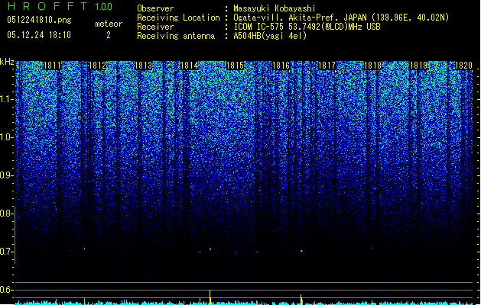This screenshot has height=305, width=481.
Task: Click the yellow amplitude spike after 1816
Action: pos(301,300)
